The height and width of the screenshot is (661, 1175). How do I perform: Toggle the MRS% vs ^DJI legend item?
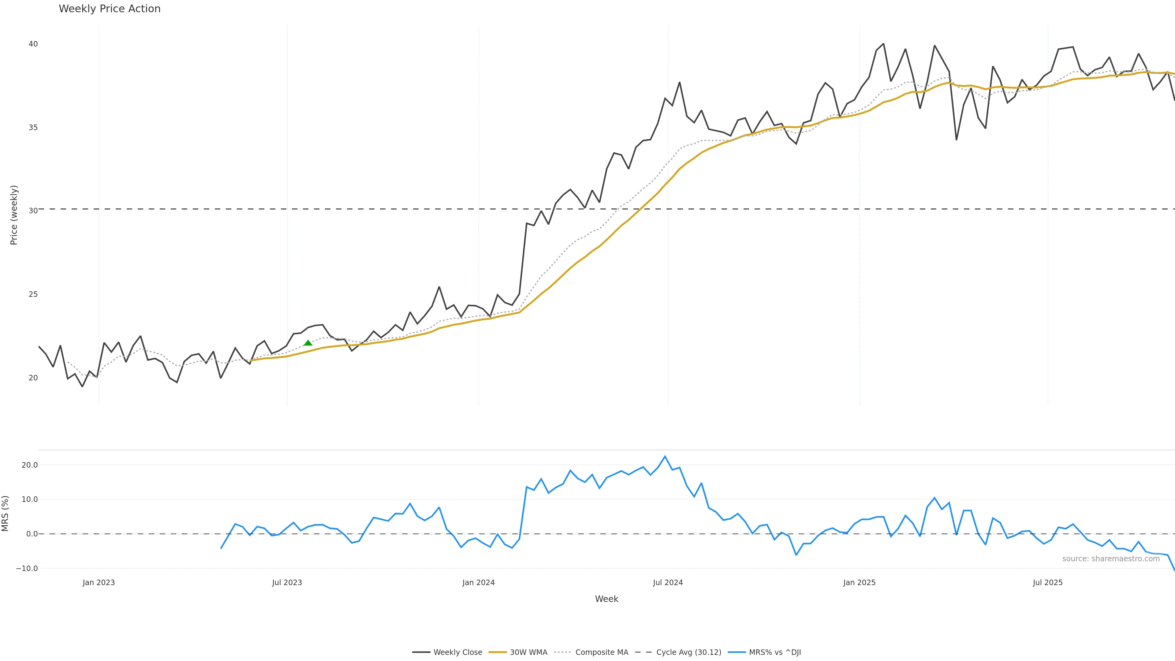coord(774,652)
